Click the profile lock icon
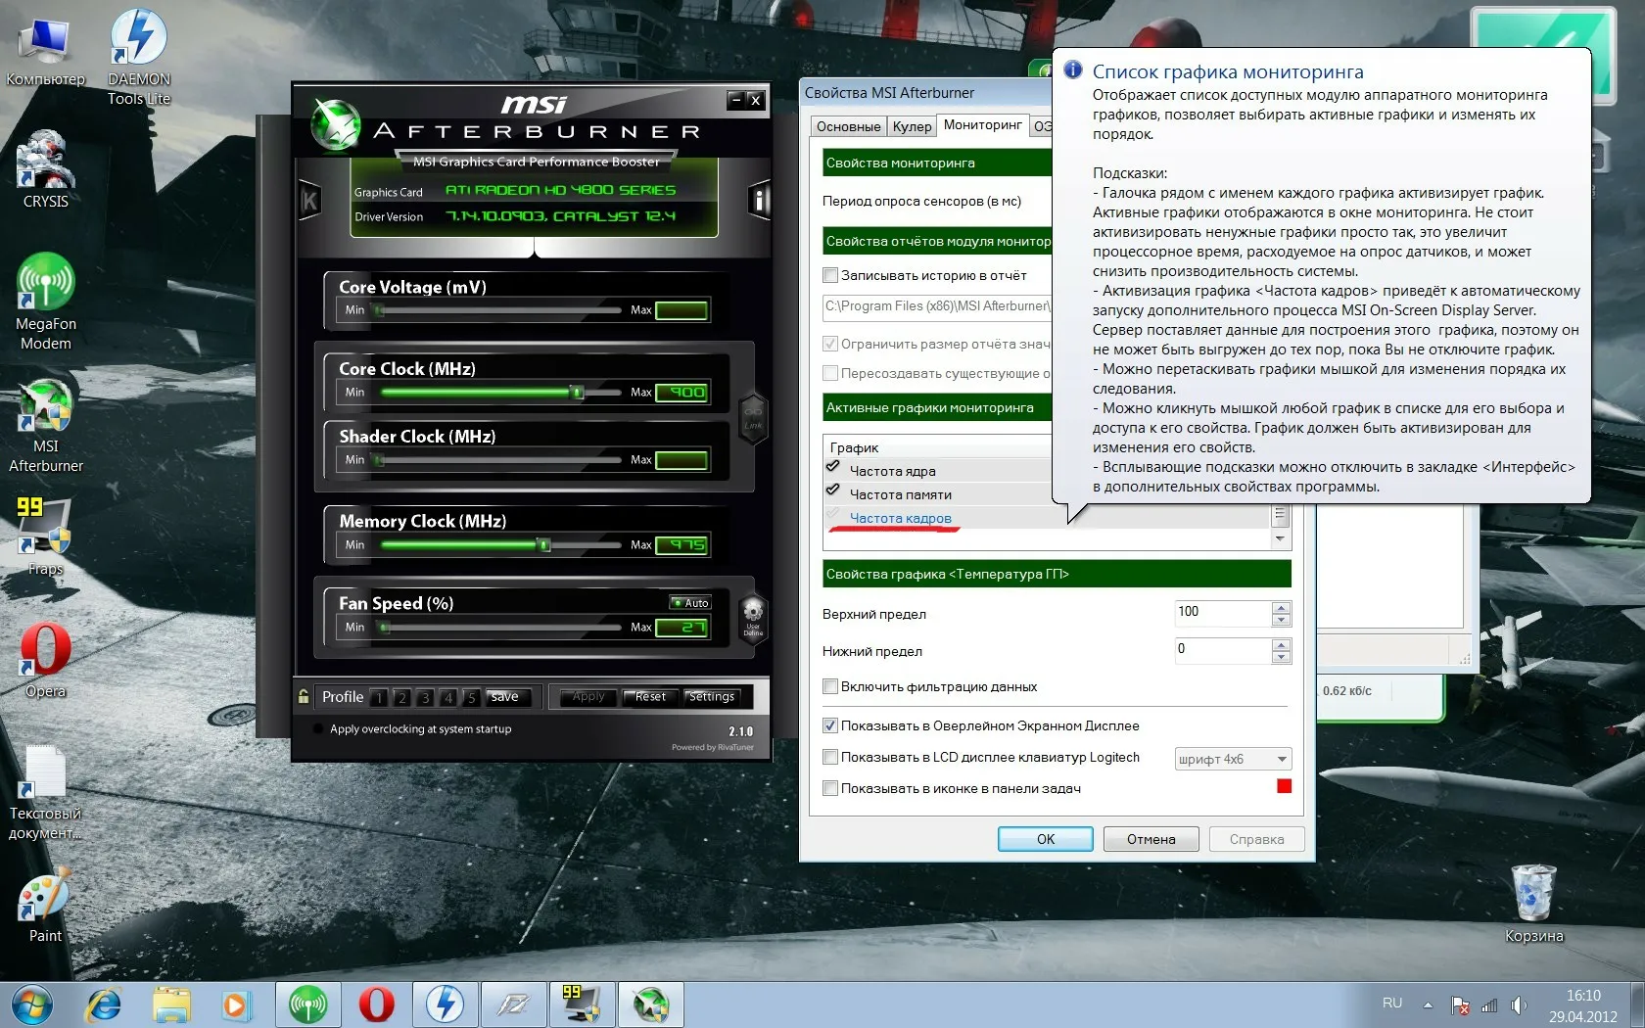The image size is (1645, 1028). click(x=304, y=696)
